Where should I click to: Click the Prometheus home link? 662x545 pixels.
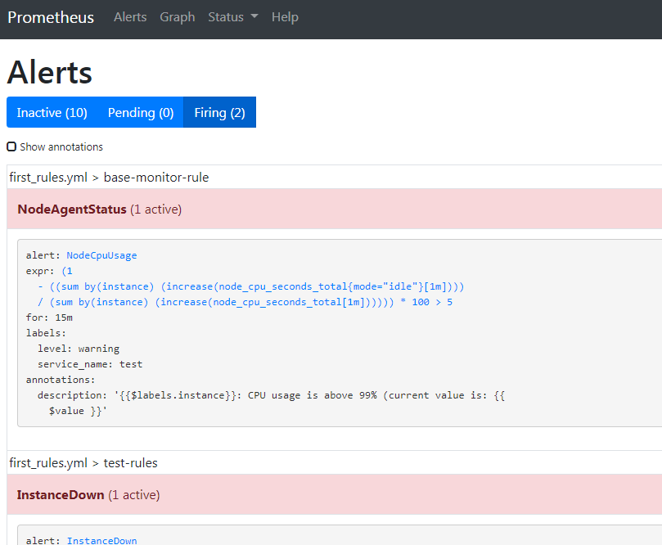(x=51, y=16)
